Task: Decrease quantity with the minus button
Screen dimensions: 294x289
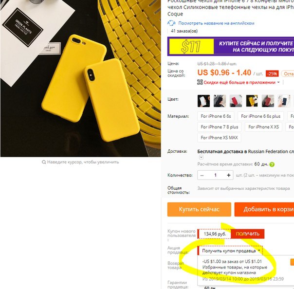Action: click(x=202, y=175)
